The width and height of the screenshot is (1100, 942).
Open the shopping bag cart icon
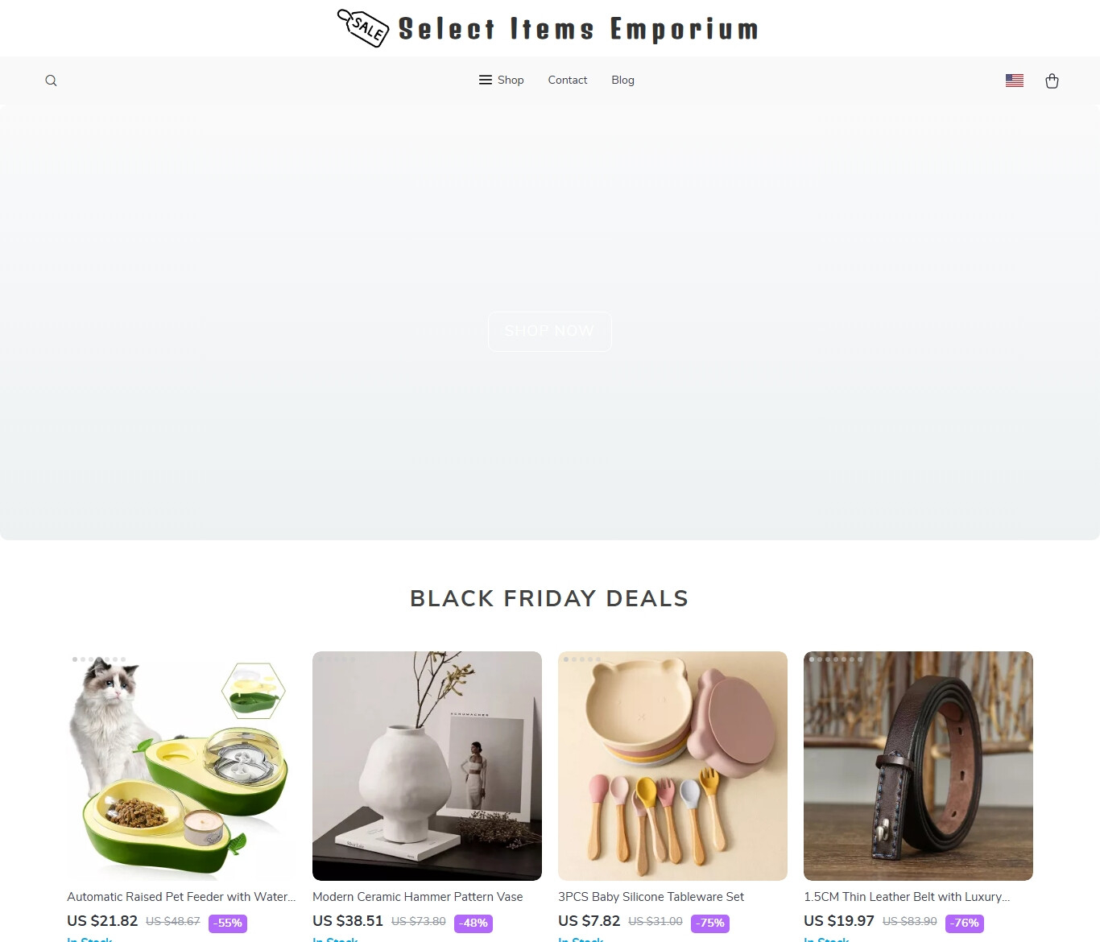1052,81
